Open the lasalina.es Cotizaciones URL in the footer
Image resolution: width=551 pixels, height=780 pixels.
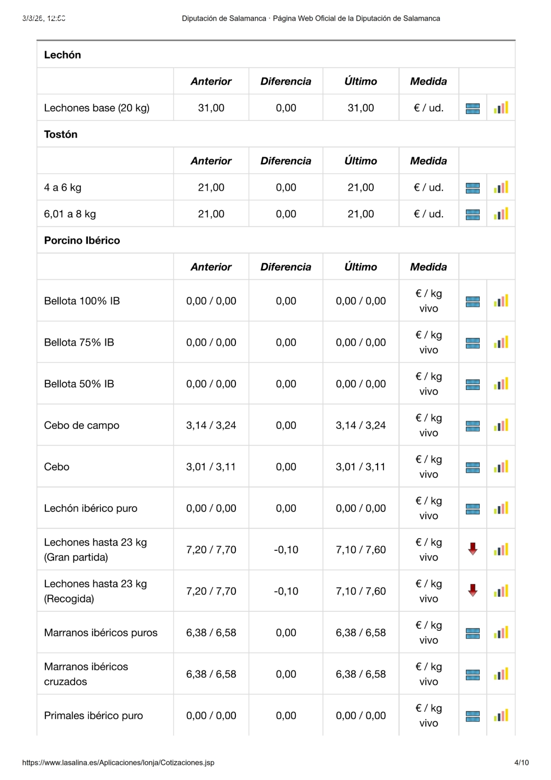coord(118,762)
